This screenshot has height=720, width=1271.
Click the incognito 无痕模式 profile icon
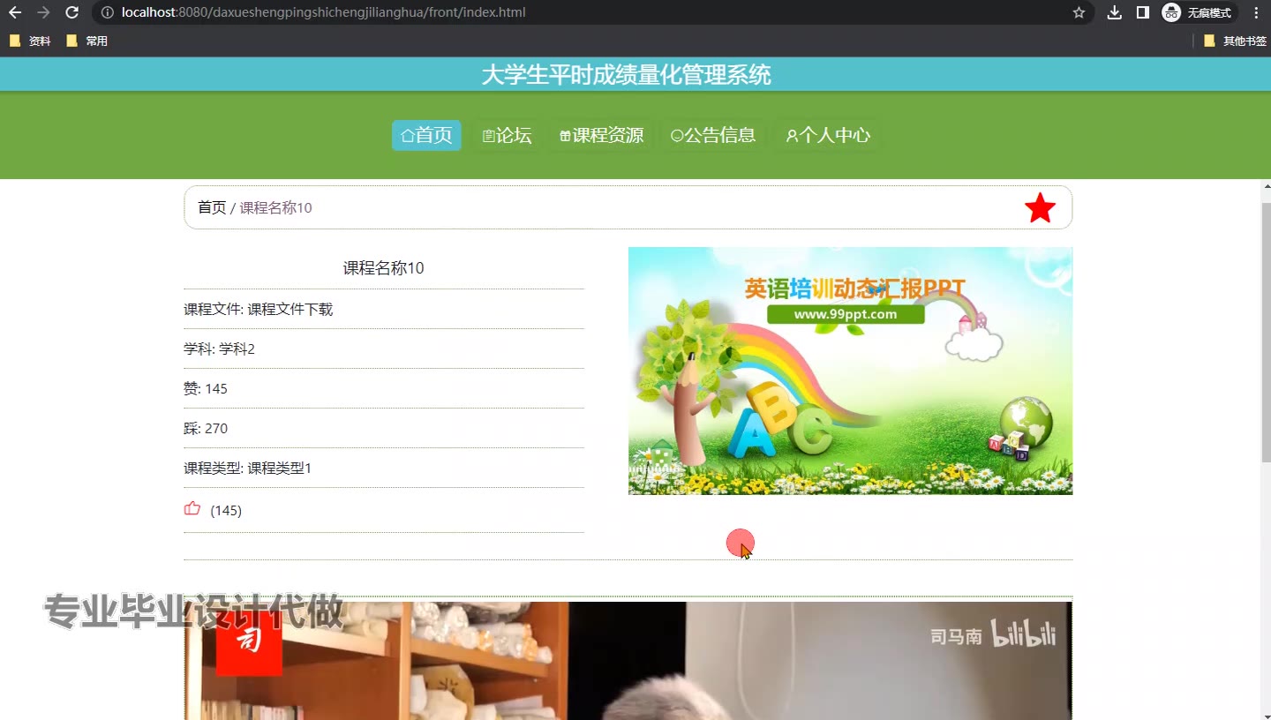(1198, 12)
